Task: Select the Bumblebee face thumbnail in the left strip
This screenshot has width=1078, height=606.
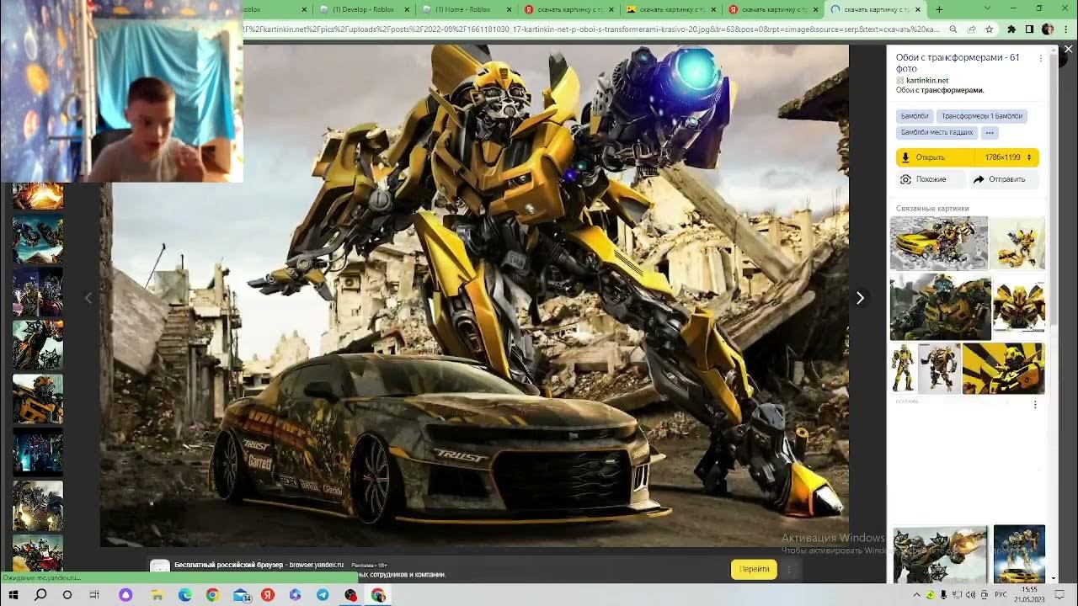Action: point(38,399)
